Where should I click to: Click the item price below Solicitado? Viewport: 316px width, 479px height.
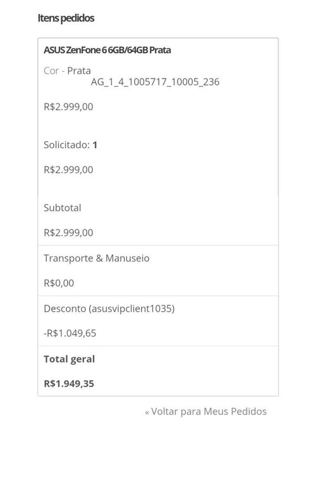click(68, 170)
